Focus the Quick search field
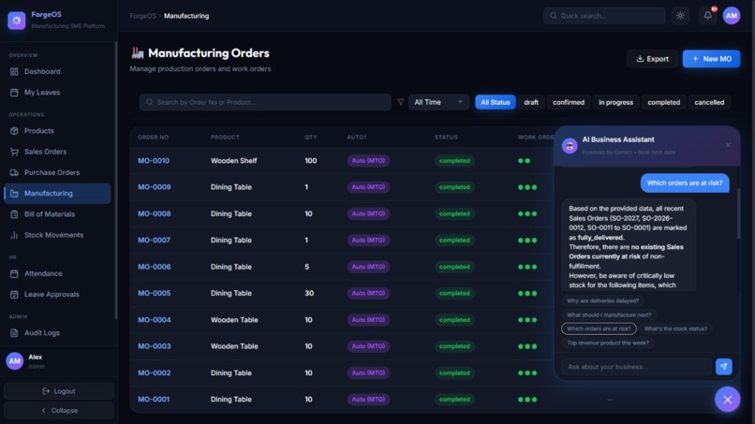This screenshot has width=755, height=424. [604, 16]
